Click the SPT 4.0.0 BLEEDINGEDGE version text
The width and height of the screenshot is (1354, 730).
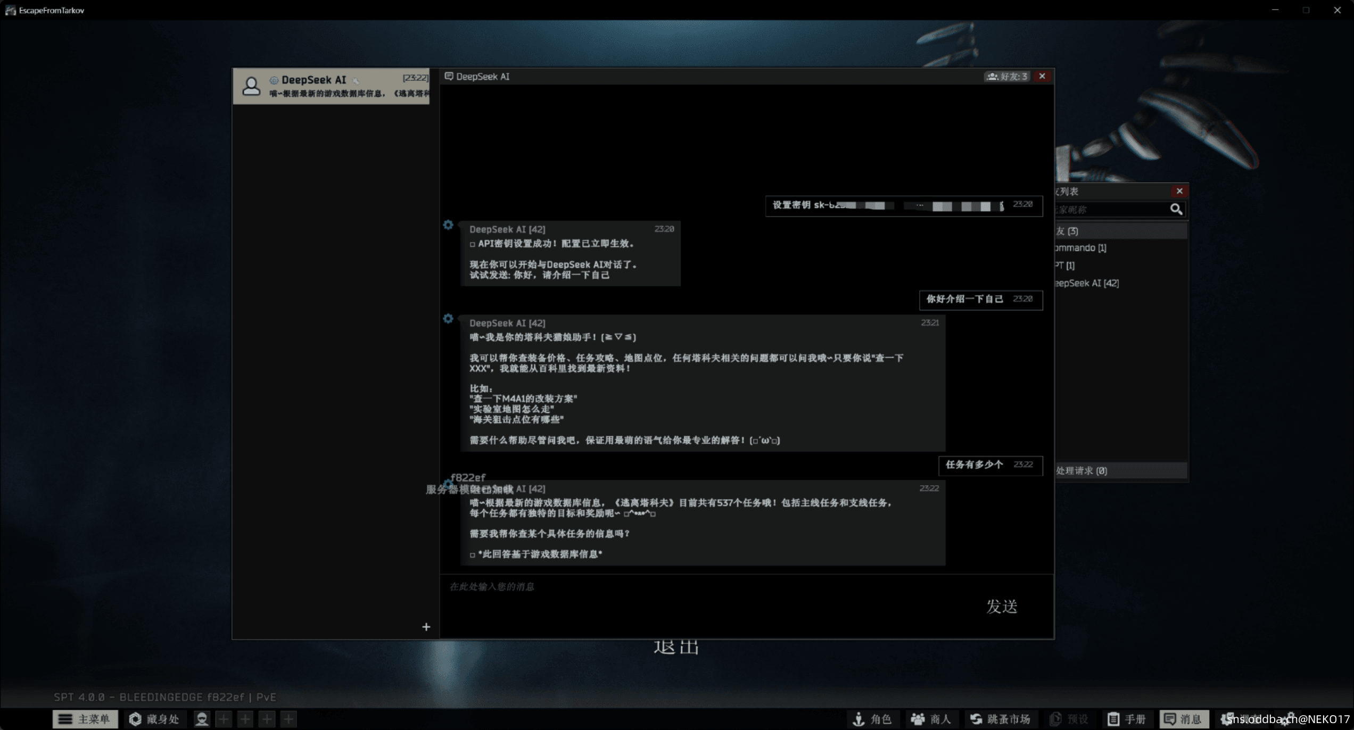pyautogui.click(x=165, y=697)
